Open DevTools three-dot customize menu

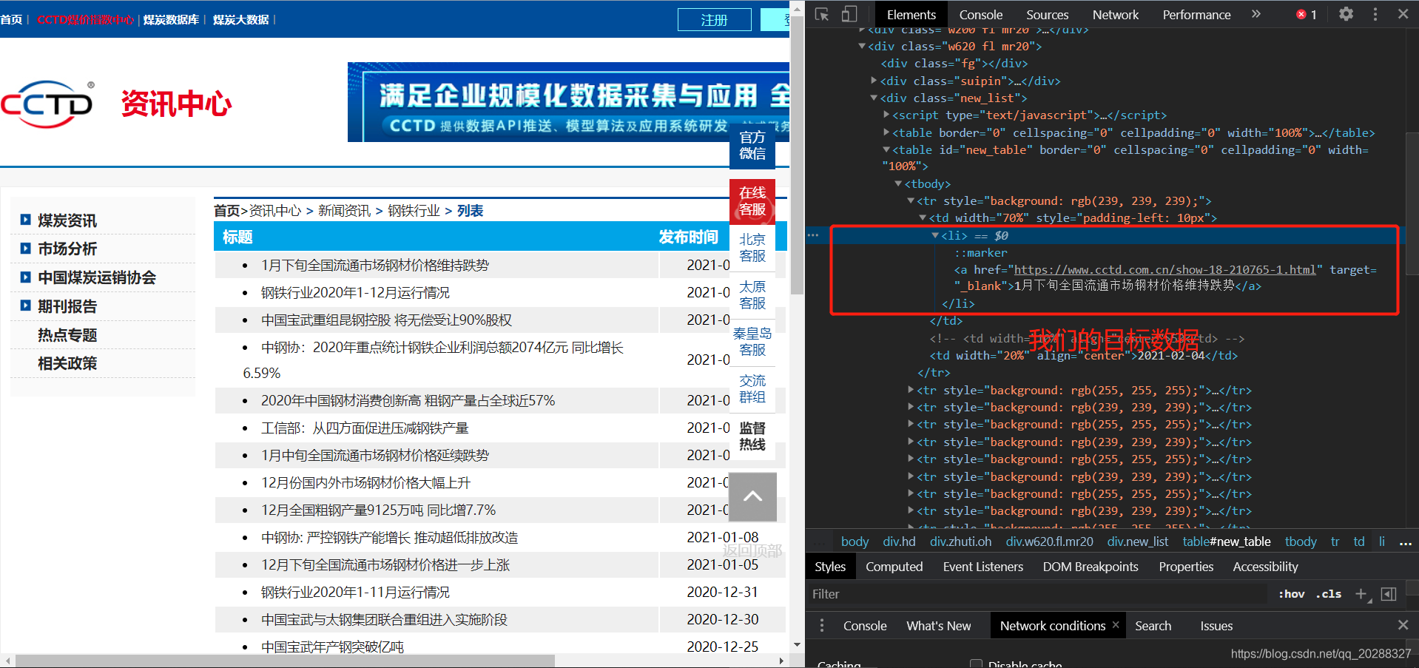pyautogui.click(x=1375, y=14)
